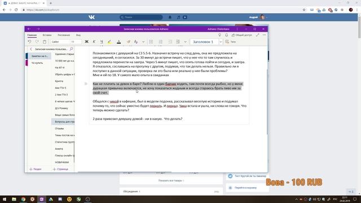Open VK music note icon
Image resolution: width=361 pixels, height=203 pixels.
pos(178,17)
